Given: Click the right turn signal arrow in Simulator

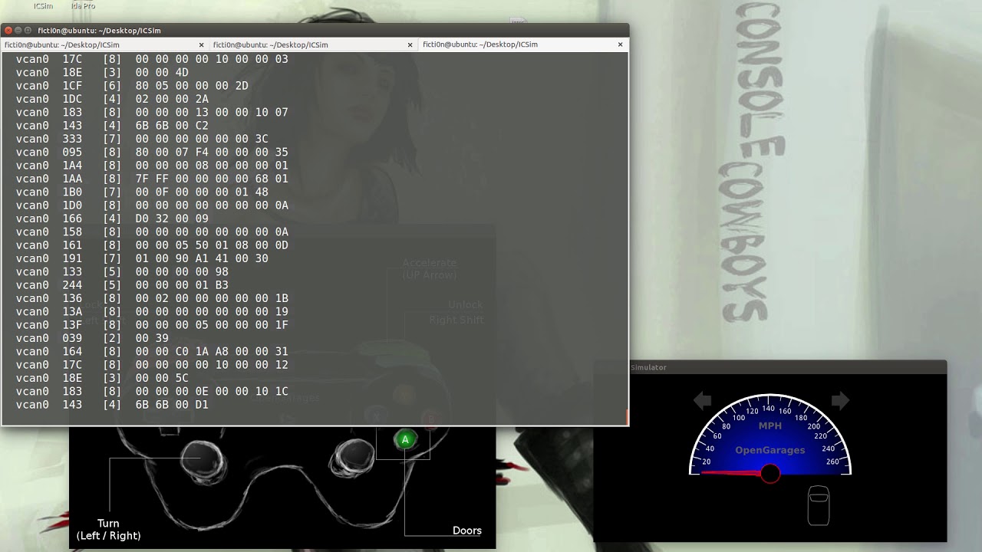Looking at the screenshot, I should (x=840, y=400).
